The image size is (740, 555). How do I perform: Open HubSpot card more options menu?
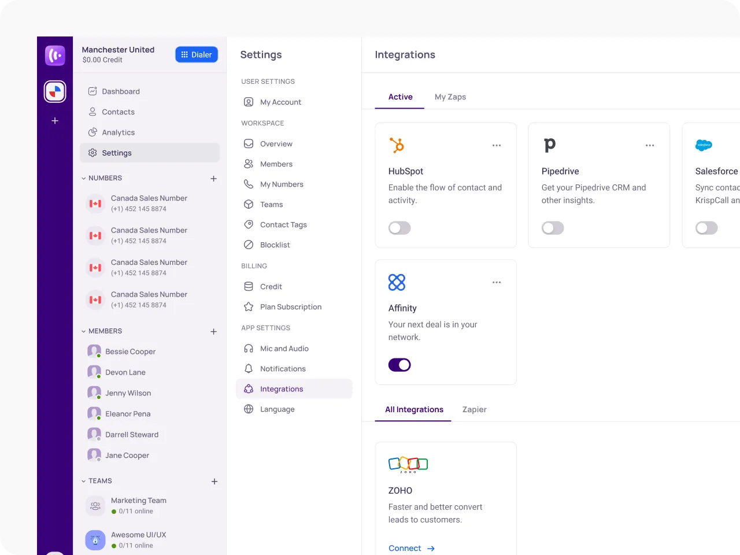(497, 146)
